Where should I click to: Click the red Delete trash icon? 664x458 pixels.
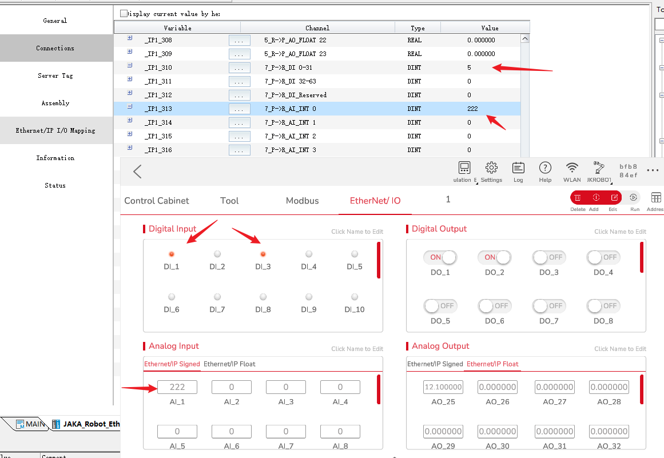(x=578, y=198)
